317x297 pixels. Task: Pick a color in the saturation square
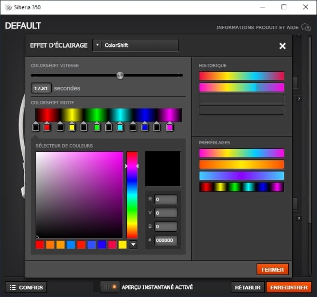point(79,195)
